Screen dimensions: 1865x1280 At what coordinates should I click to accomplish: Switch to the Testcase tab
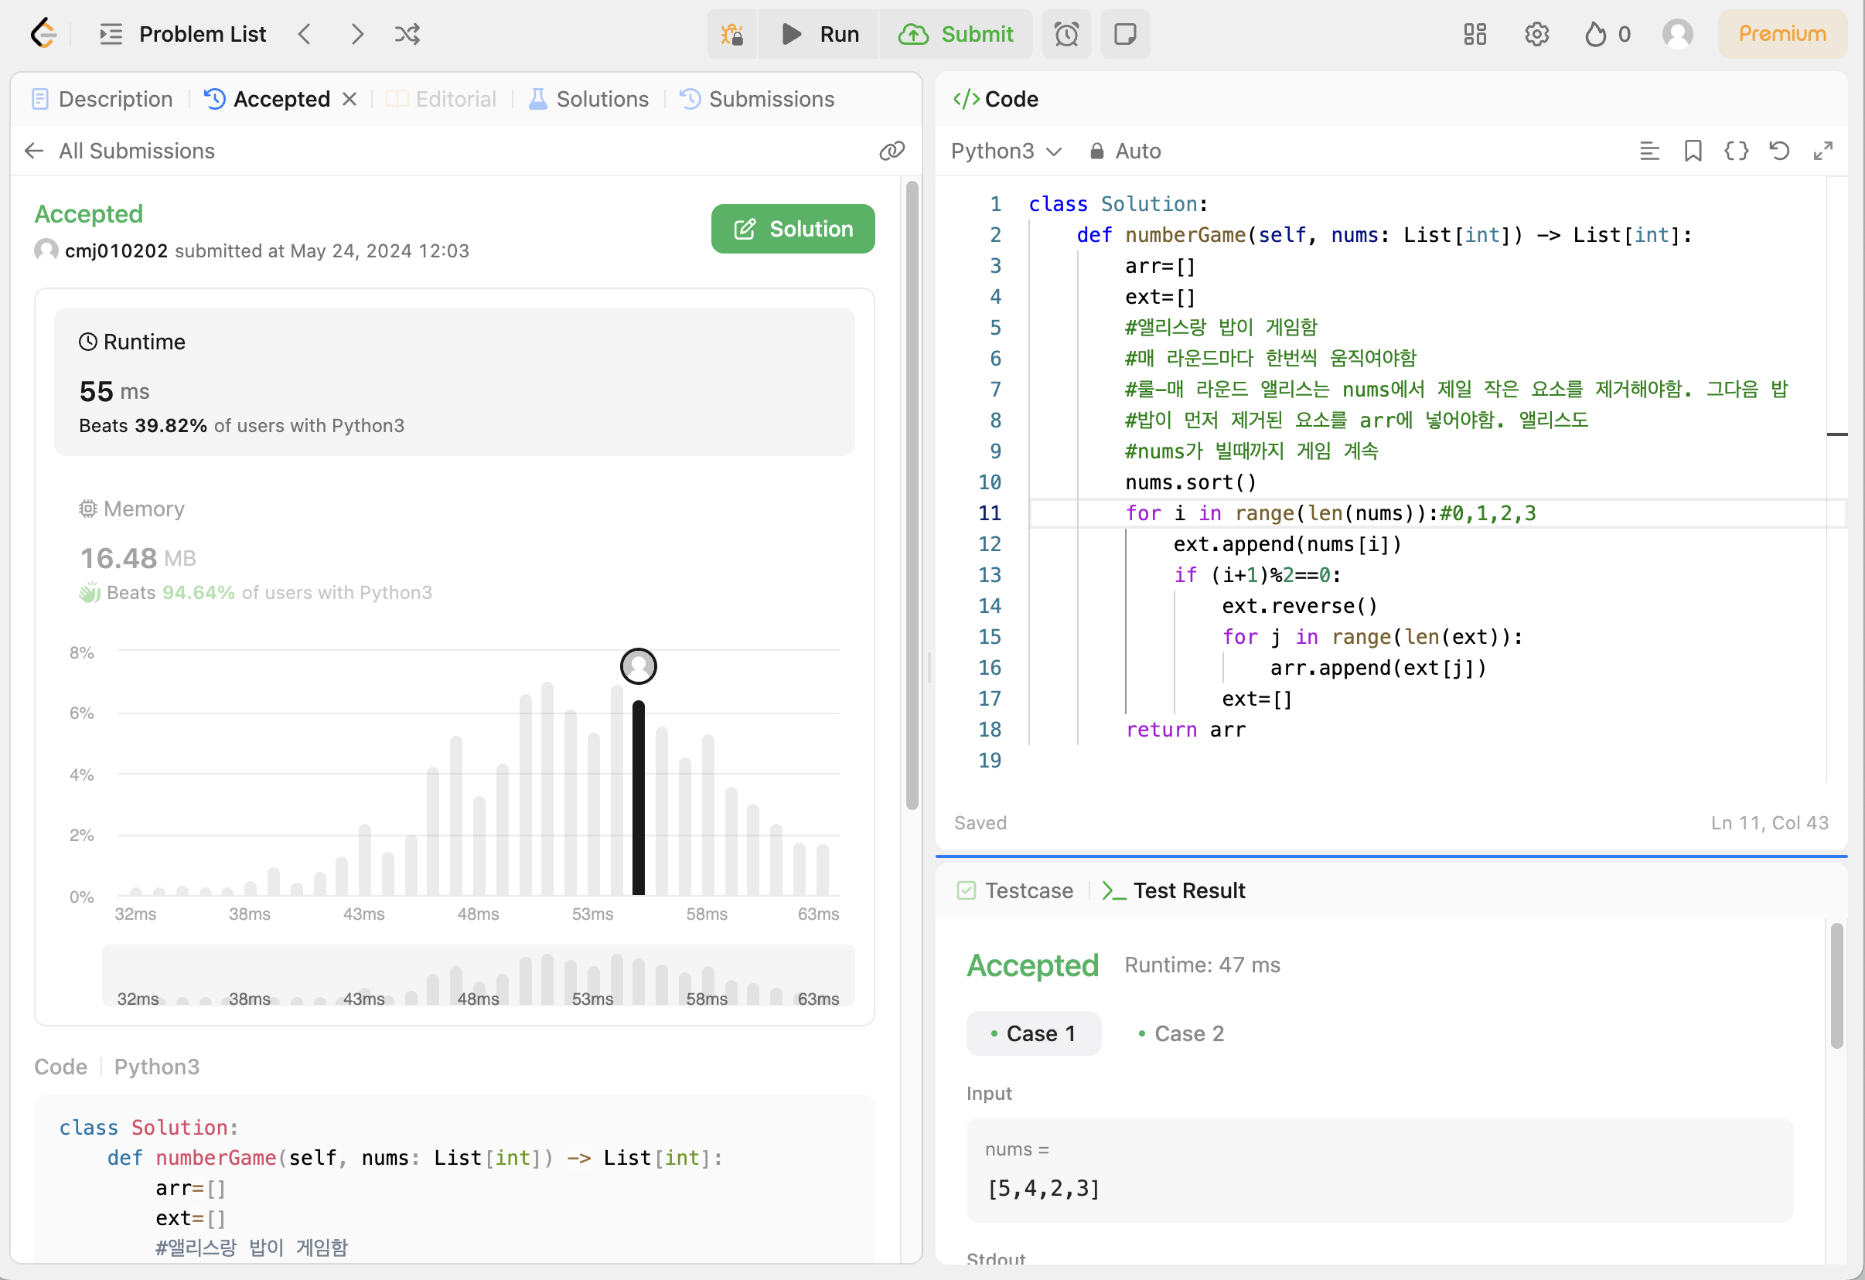click(1015, 890)
